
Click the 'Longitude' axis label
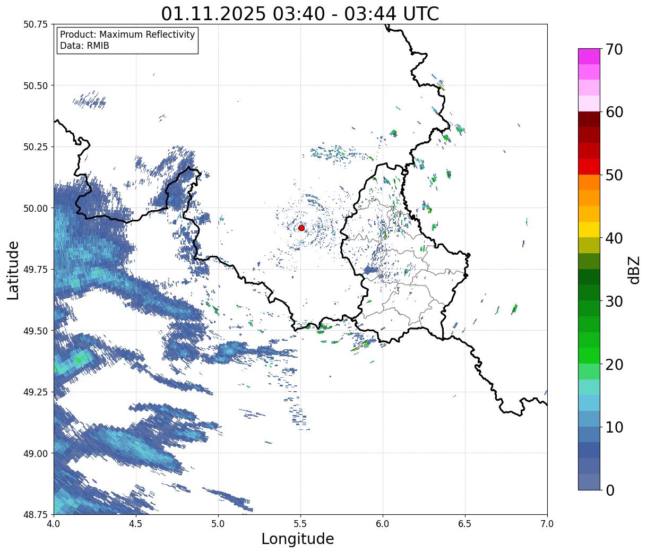[298, 539]
